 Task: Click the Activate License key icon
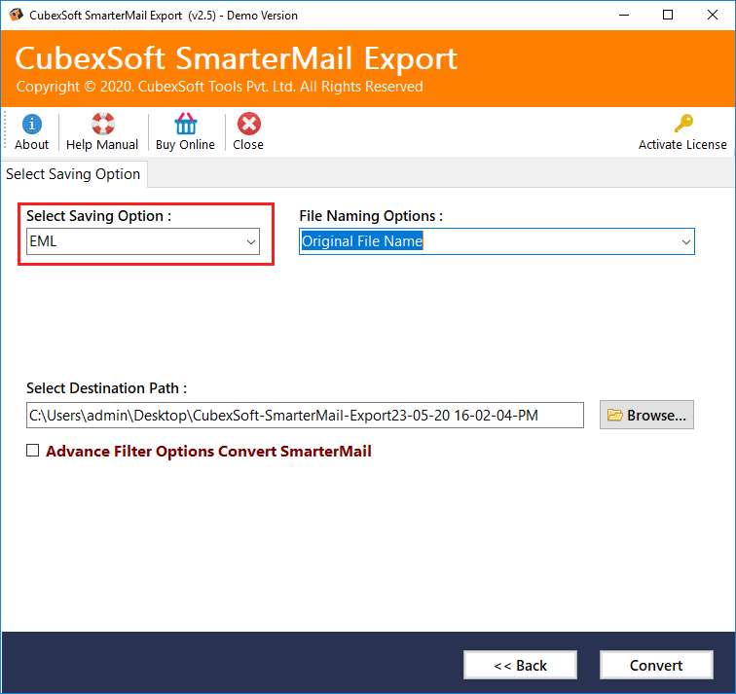[683, 124]
